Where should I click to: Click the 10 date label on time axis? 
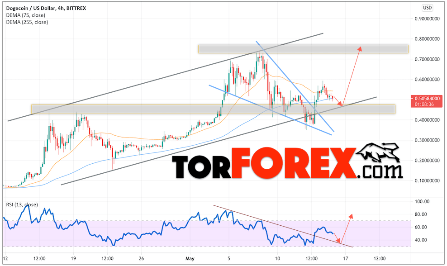(x=277, y=259)
